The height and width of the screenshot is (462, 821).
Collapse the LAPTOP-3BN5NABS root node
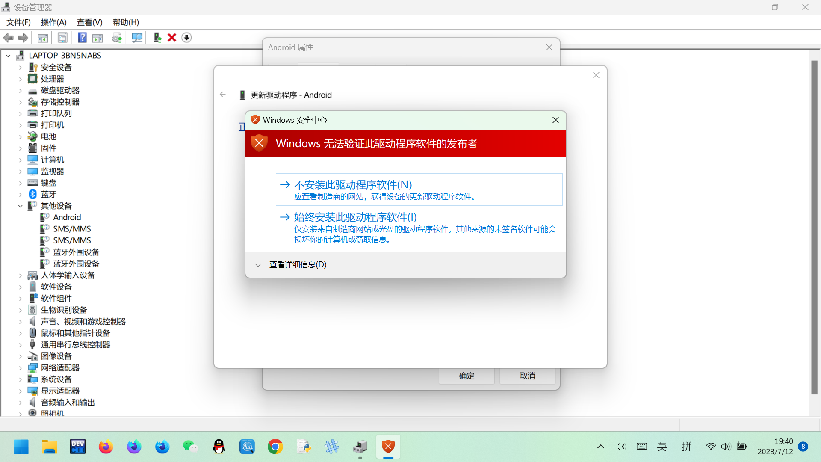point(8,56)
